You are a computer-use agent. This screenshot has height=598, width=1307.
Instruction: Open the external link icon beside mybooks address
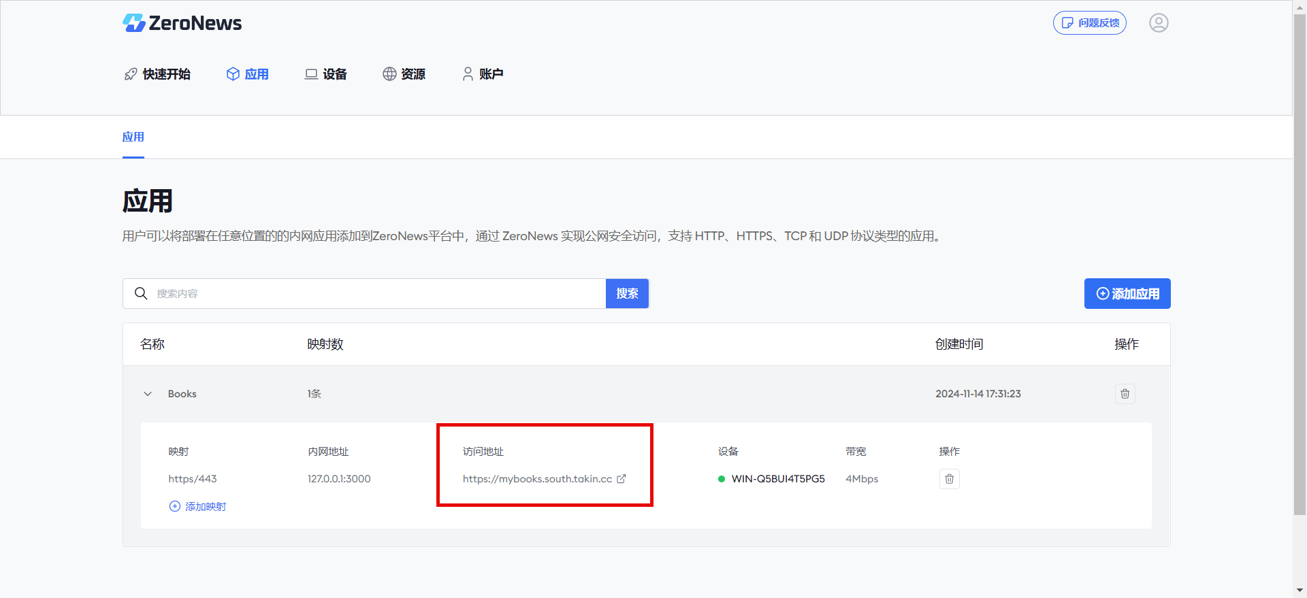click(622, 479)
